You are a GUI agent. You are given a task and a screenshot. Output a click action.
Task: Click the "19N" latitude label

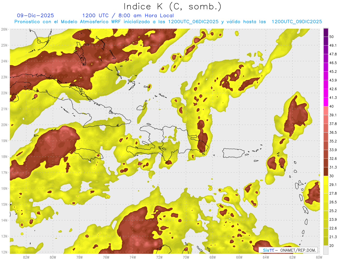[4, 140]
